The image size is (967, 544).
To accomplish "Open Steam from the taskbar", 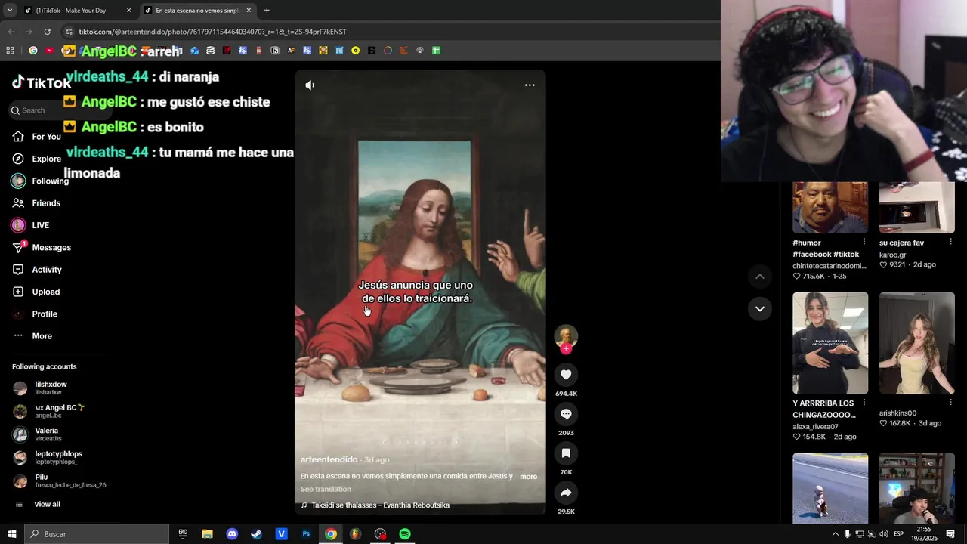I will pyautogui.click(x=257, y=534).
